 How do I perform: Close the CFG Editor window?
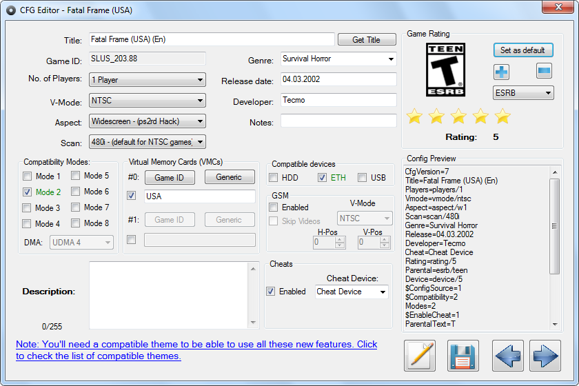click(558, 7)
